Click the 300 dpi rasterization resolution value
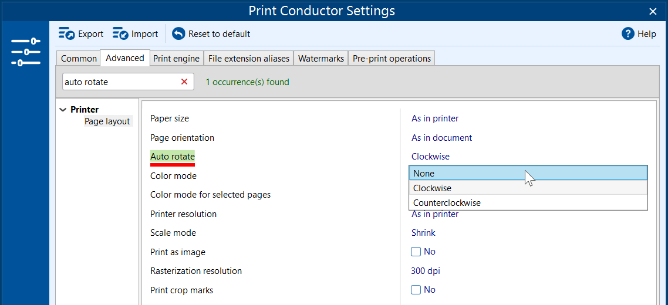 pos(426,271)
